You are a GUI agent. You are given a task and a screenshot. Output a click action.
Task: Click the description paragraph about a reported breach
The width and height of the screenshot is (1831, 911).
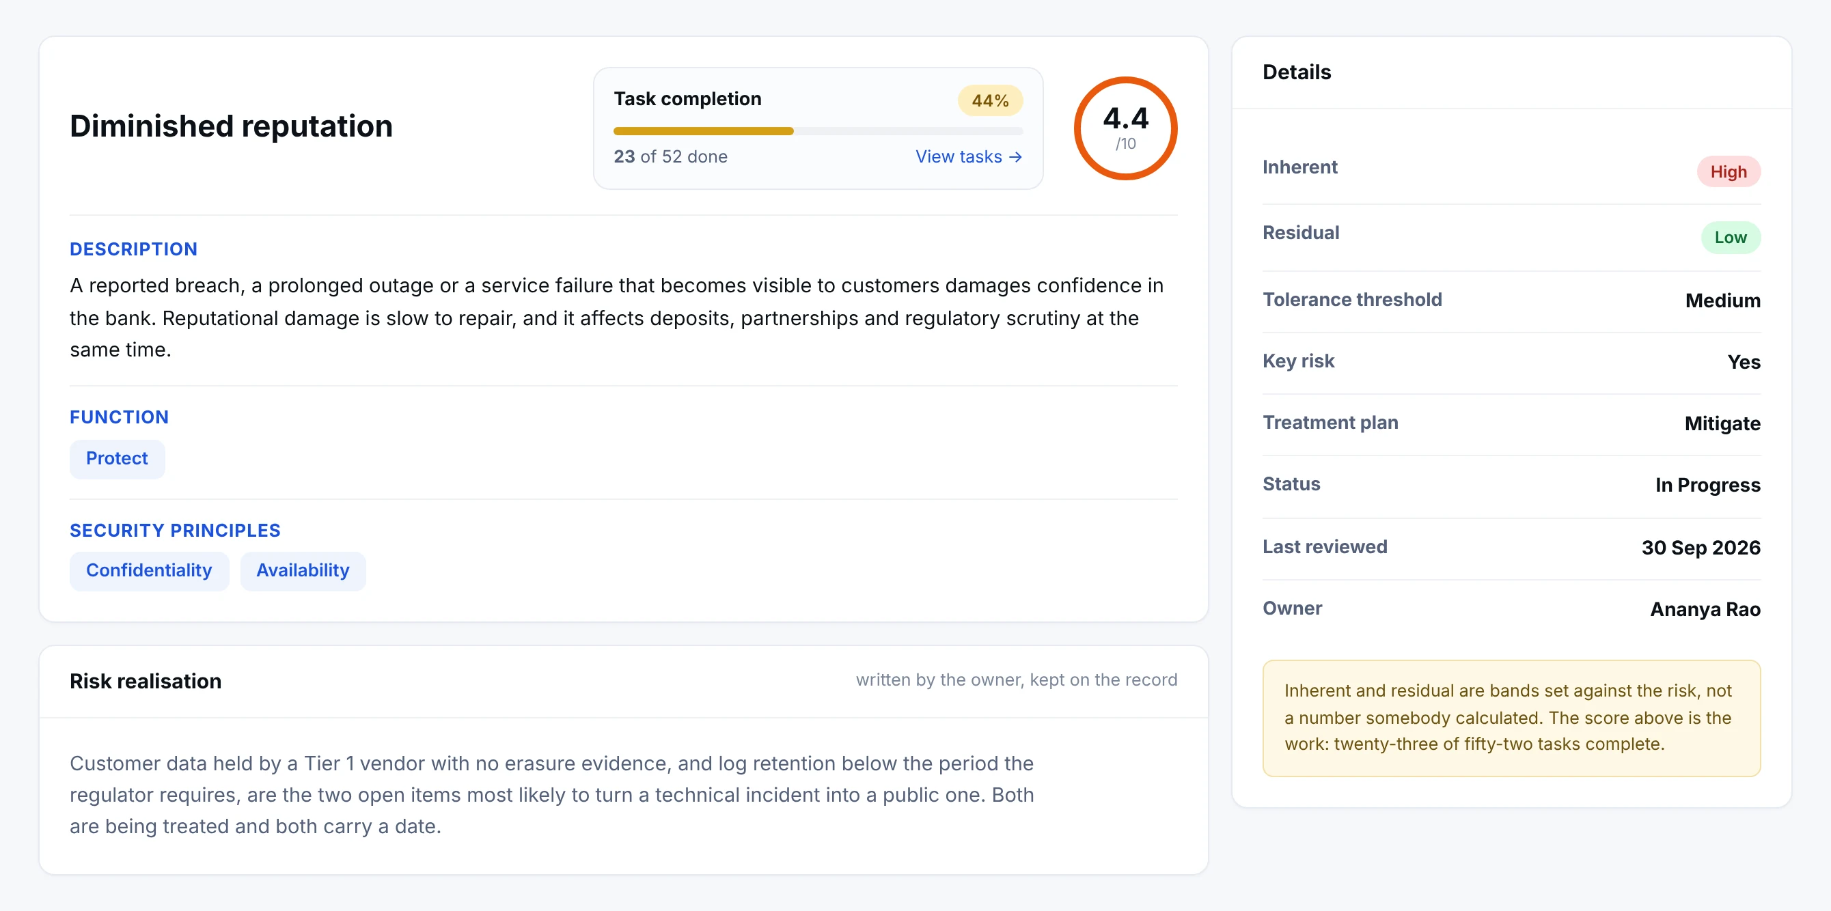click(x=616, y=318)
